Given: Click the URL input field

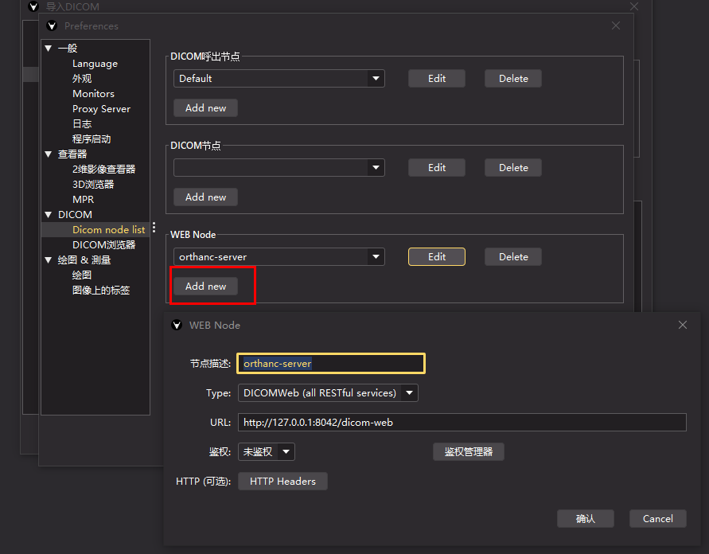Looking at the screenshot, I should click(462, 422).
